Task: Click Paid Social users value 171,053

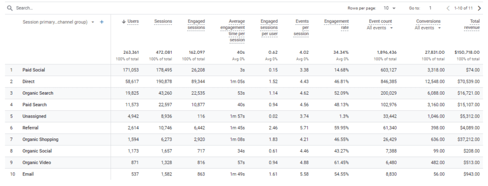Action: pos(131,70)
